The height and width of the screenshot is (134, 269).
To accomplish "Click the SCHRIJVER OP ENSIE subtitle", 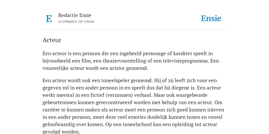I will 76,22.
